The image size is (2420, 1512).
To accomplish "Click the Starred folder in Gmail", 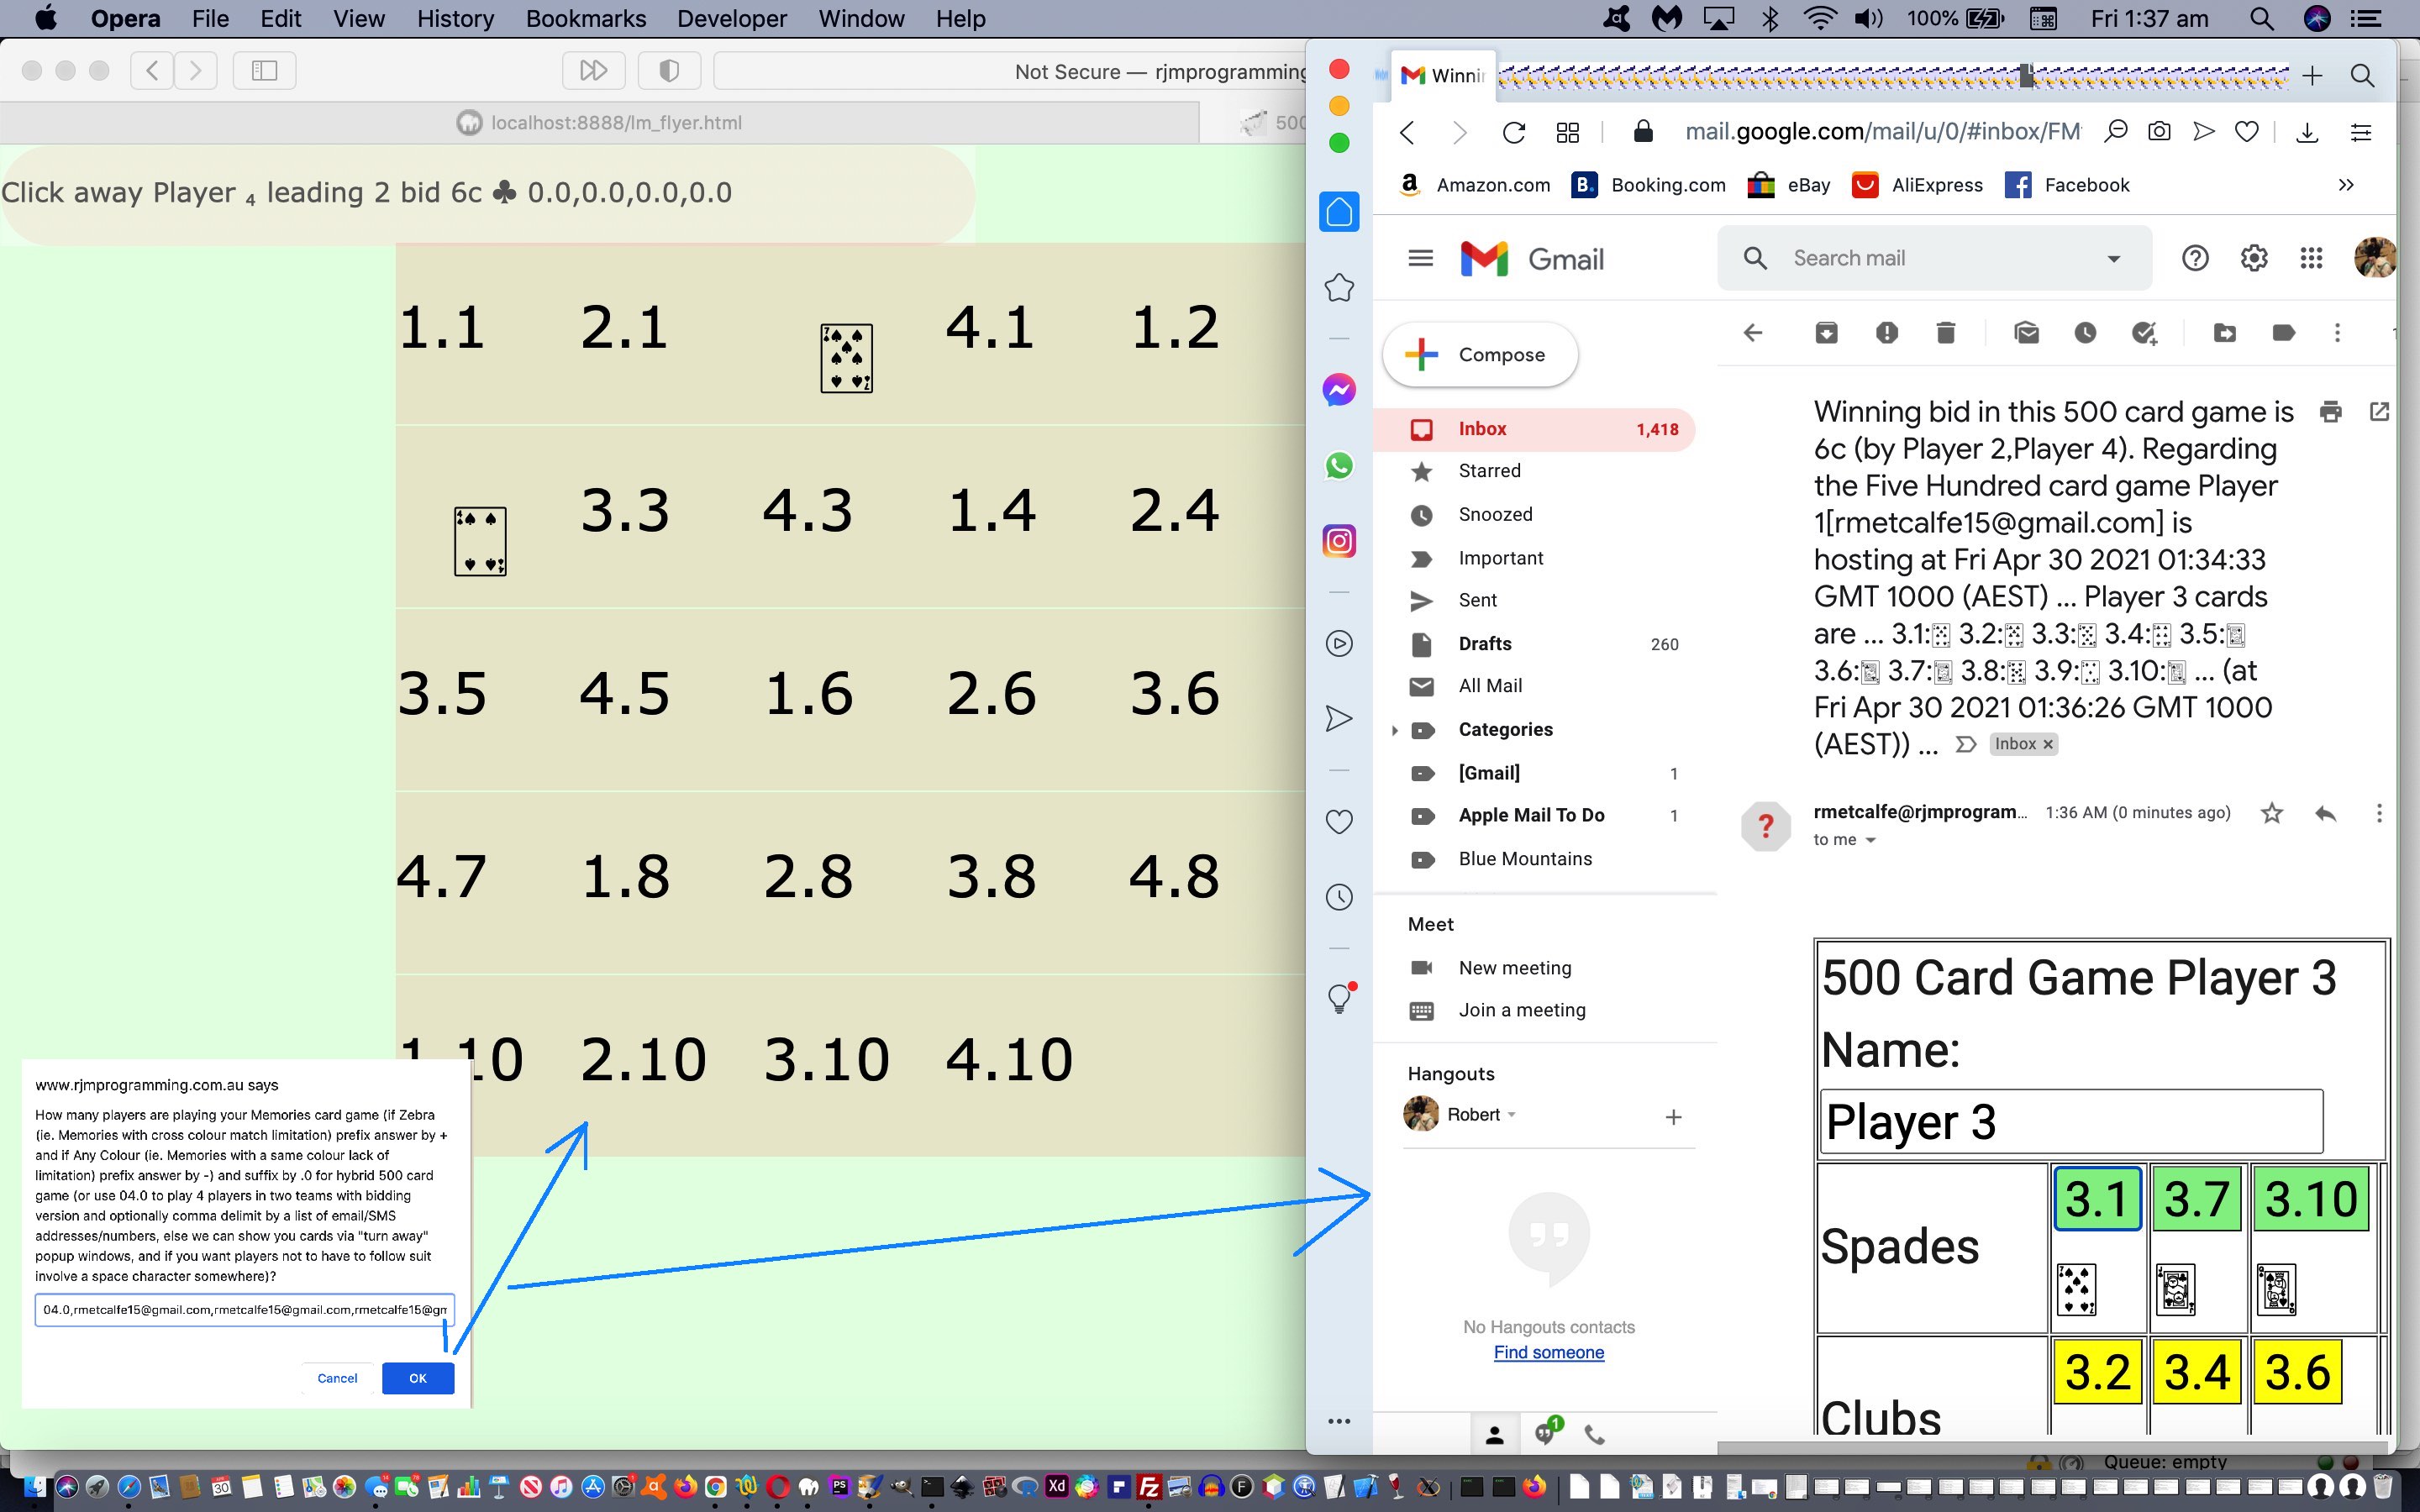I will click(x=1490, y=470).
